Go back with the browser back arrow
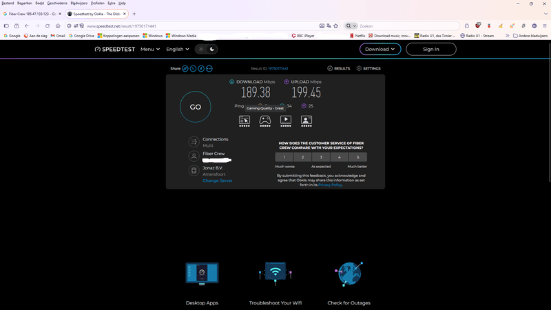Screen dimensions: 551x310 tap(27, 26)
